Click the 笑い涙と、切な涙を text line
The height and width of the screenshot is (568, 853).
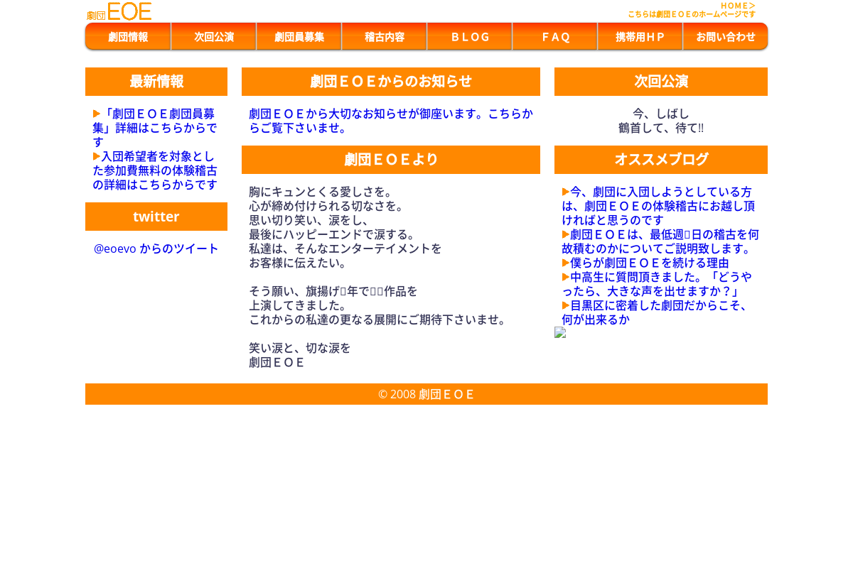(x=299, y=348)
